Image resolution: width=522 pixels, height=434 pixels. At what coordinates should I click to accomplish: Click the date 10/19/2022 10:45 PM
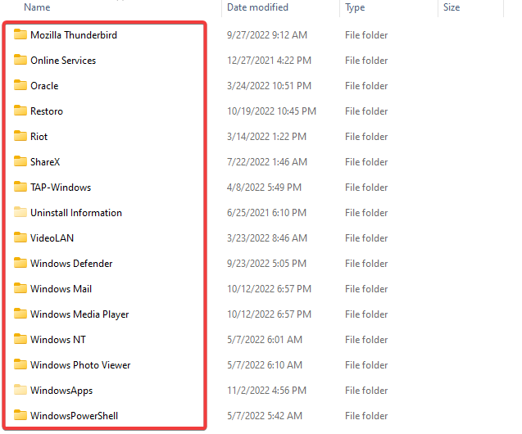(272, 111)
